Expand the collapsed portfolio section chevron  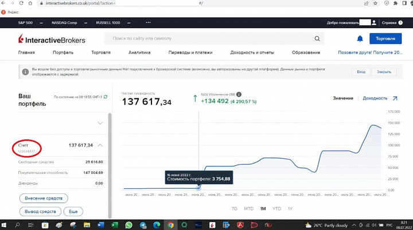100,123
